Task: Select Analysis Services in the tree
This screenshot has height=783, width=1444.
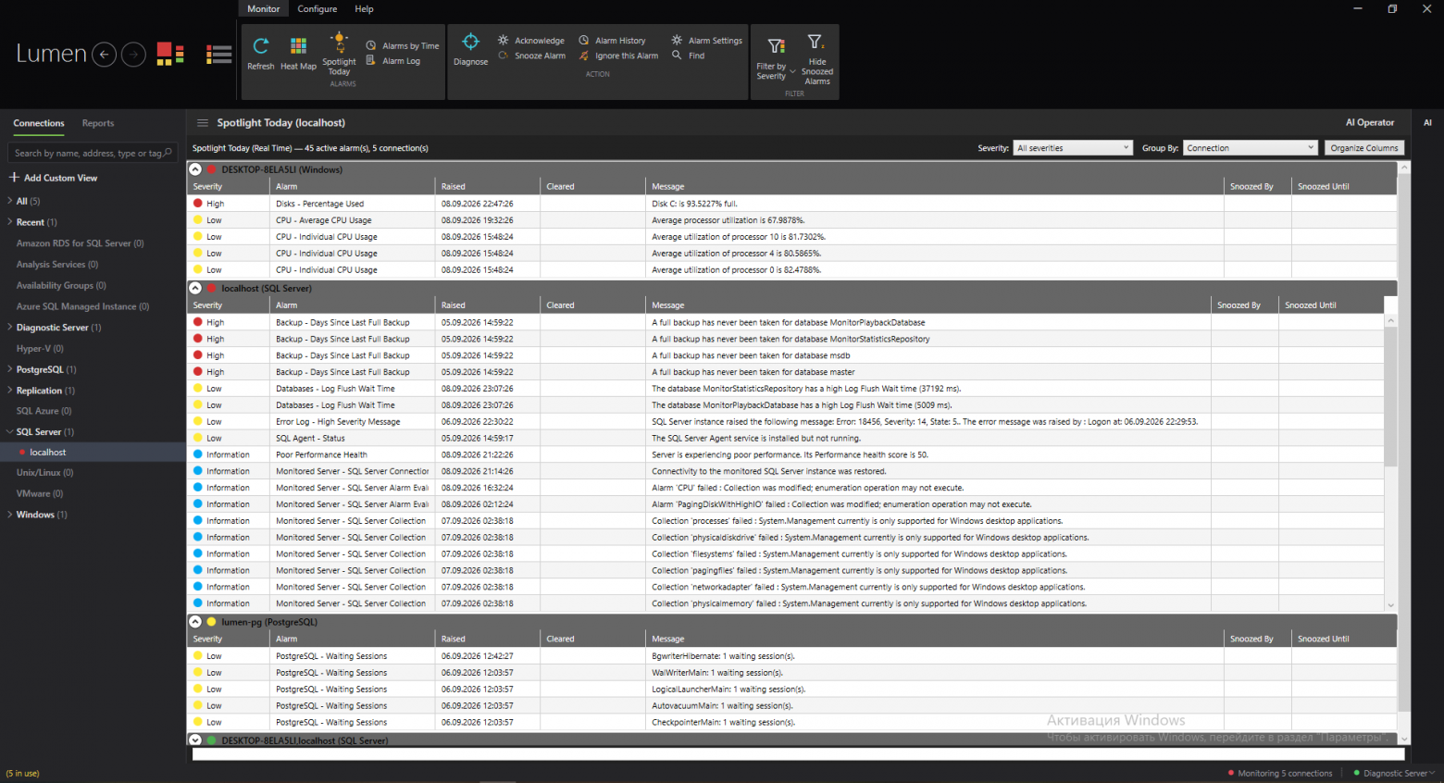Action: (56, 265)
